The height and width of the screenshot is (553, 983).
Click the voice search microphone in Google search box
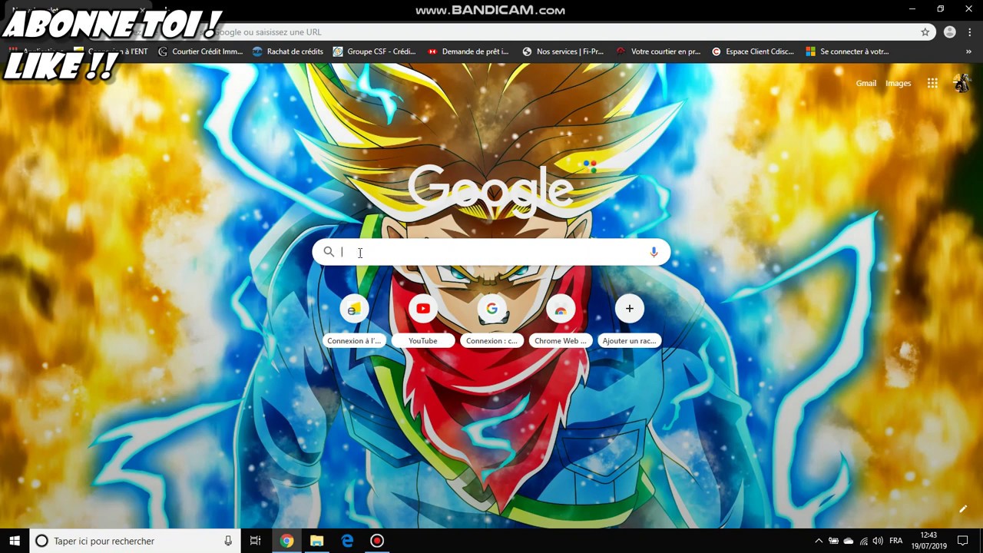[x=654, y=252]
